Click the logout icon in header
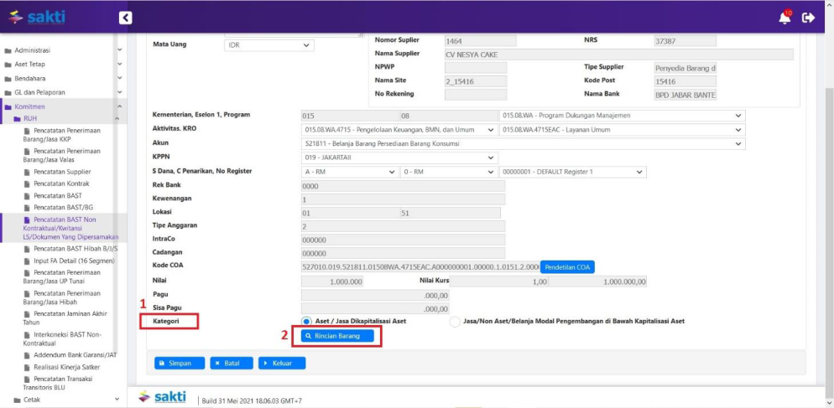Screen dimensions: 834x408 point(809,18)
